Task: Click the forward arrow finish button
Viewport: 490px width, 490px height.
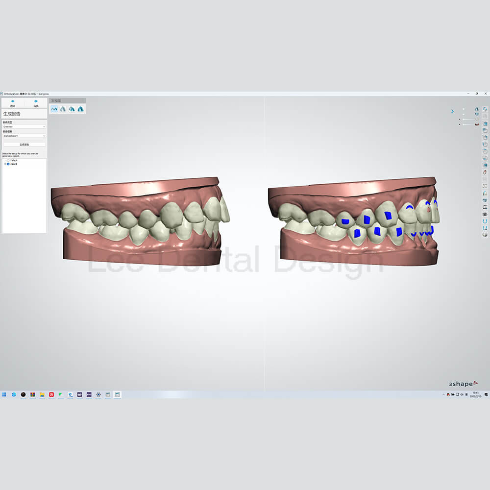Action: (x=36, y=102)
